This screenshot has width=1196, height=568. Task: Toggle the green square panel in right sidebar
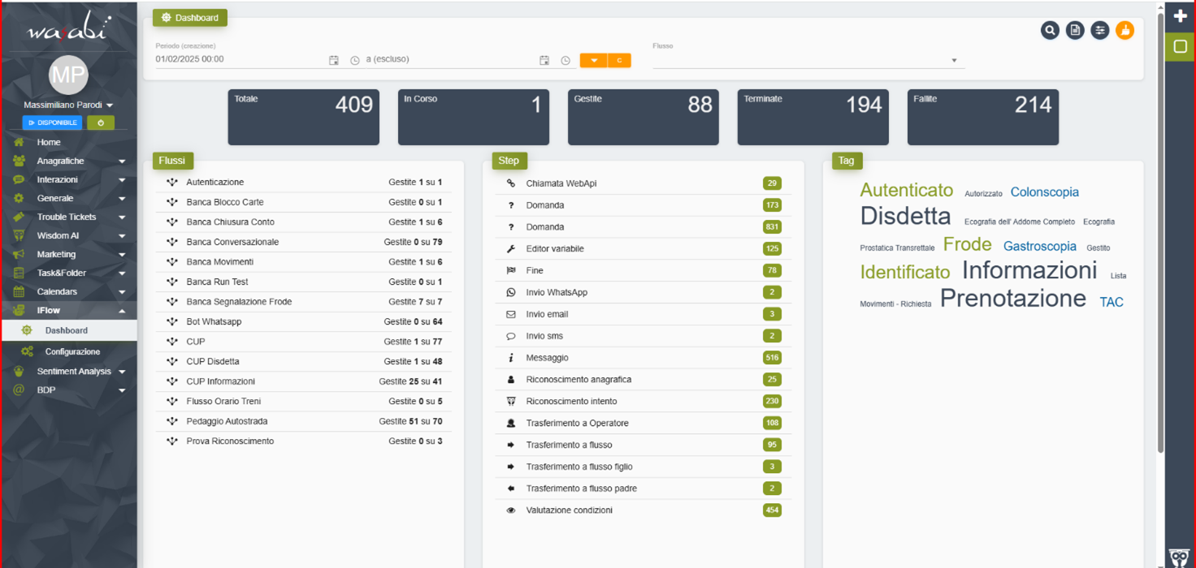pos(1181,47)
